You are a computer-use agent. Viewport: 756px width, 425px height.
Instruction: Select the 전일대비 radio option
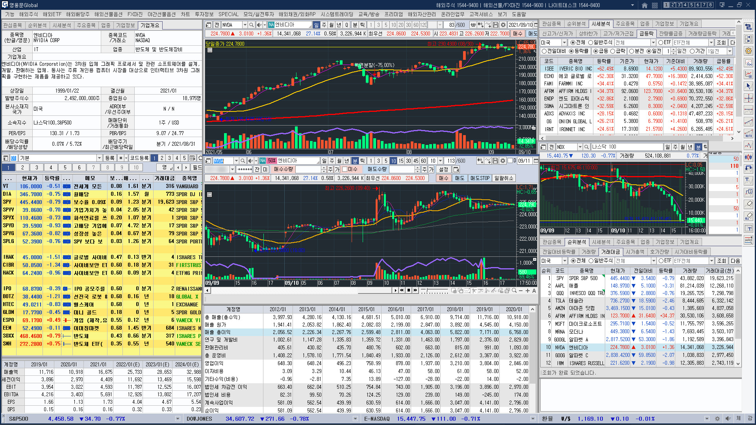click(x=544, y=51)
